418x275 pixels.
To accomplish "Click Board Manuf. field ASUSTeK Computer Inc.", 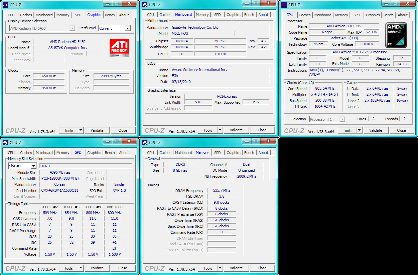I will tap(68, 48).
